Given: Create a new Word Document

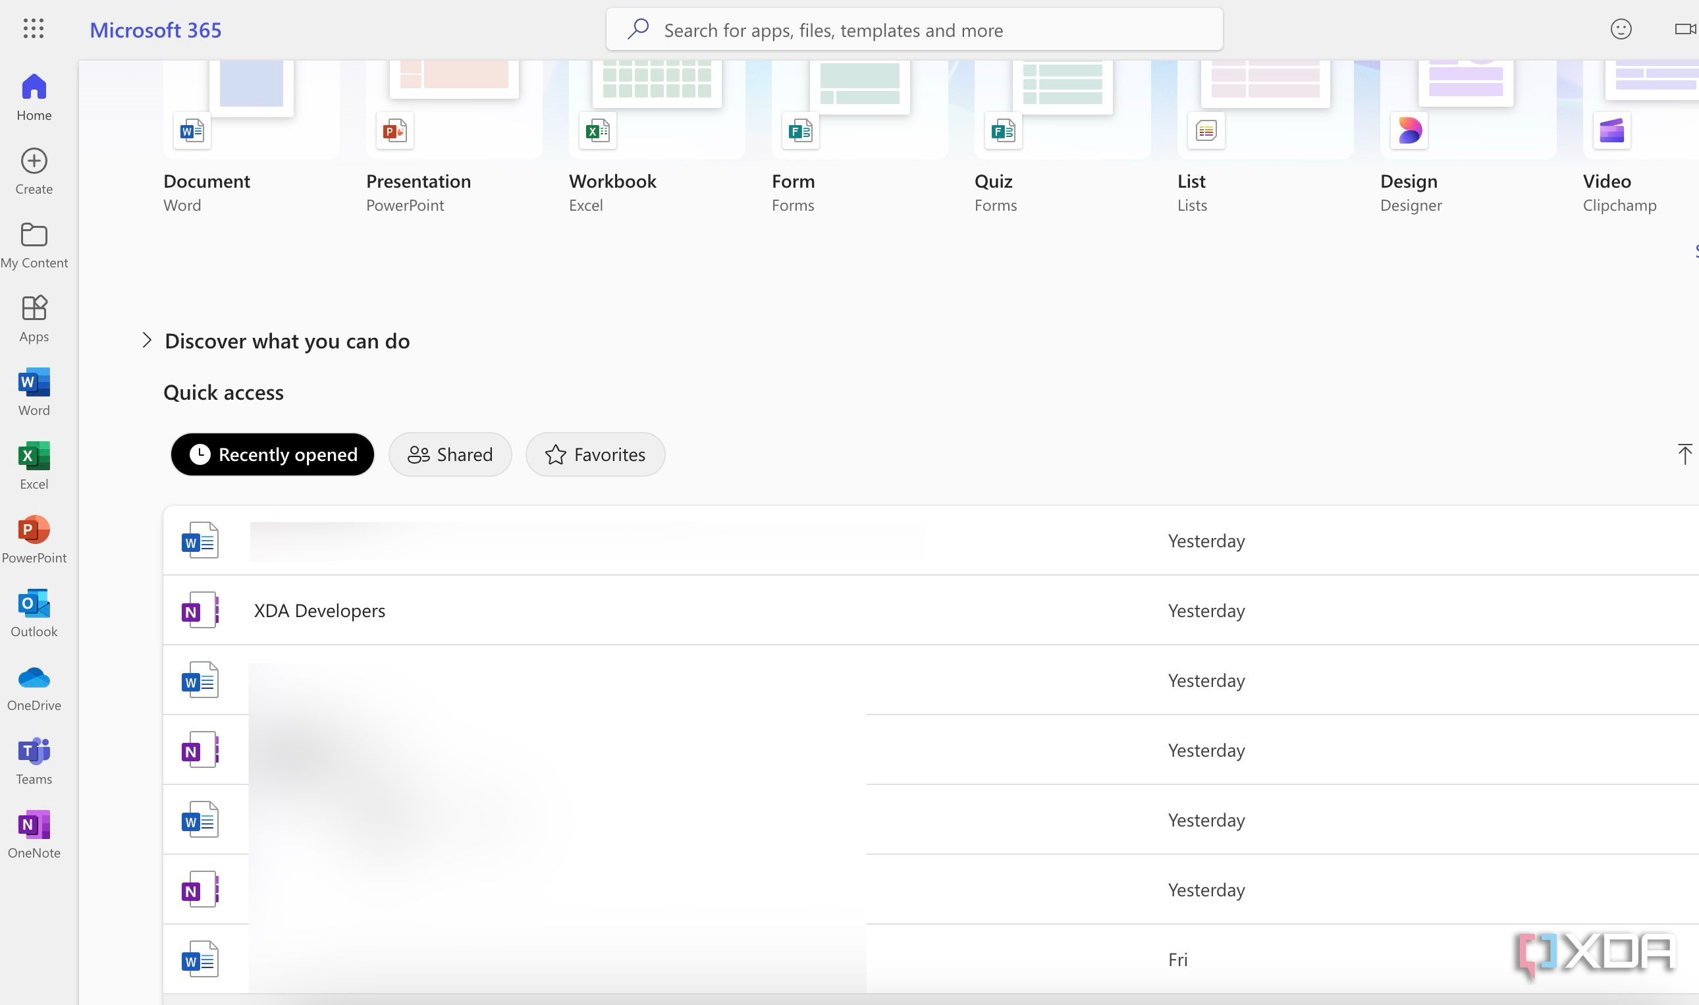Looking at the screenshot, I should pyautogui.click(x=250, y=109).
